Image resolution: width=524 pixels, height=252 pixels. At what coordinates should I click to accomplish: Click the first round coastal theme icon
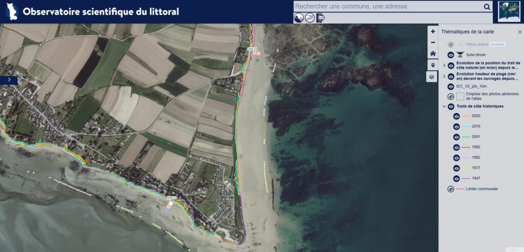point(298,18)
